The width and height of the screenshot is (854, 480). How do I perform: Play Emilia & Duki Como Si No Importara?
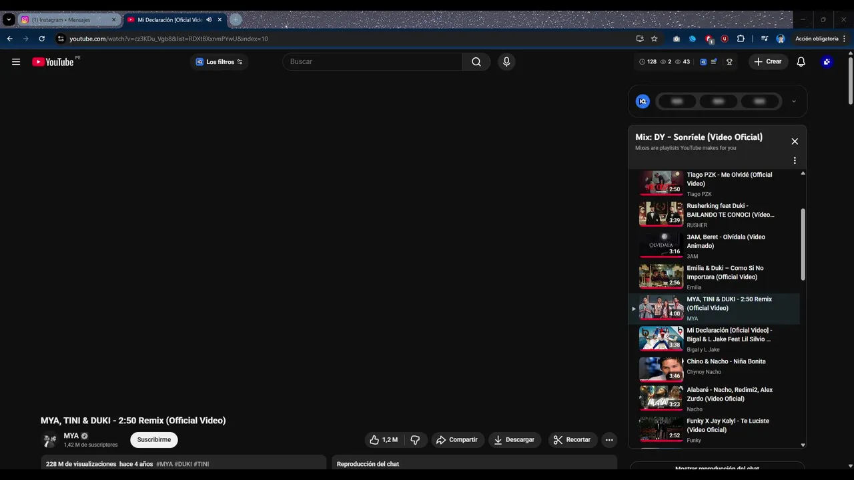(715, 277)
